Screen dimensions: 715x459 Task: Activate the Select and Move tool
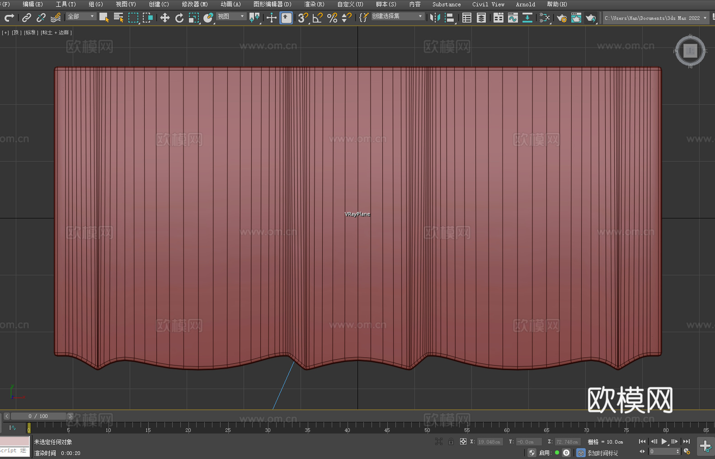(x=165, y=18)
